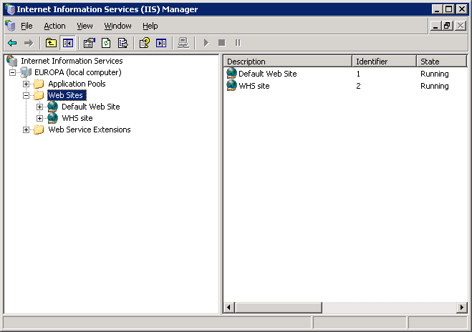Click the Pause item toolbar button
Viewport: 472px width, 332px height.
tap(238, 43)
